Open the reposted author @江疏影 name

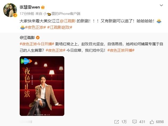27,38
